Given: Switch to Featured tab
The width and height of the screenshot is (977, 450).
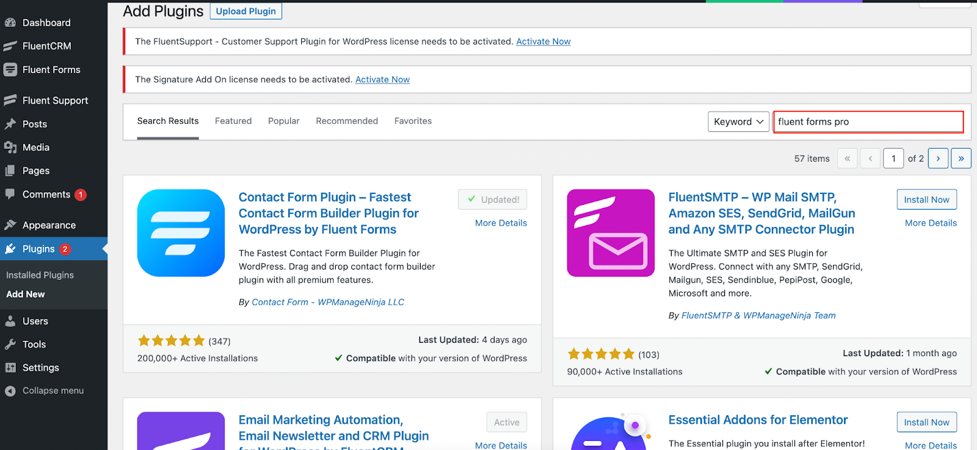Looking at the screenshot, I should pyautogui.click(x=233, y=121).
